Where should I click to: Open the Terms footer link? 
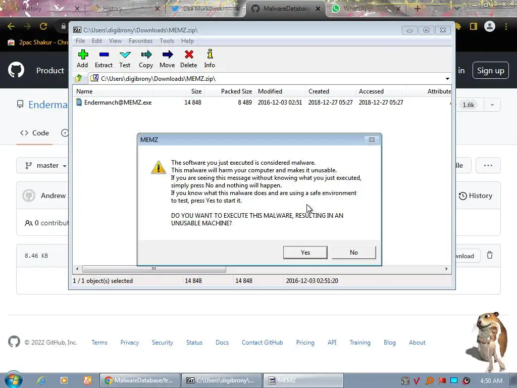(x=99, y=343)
